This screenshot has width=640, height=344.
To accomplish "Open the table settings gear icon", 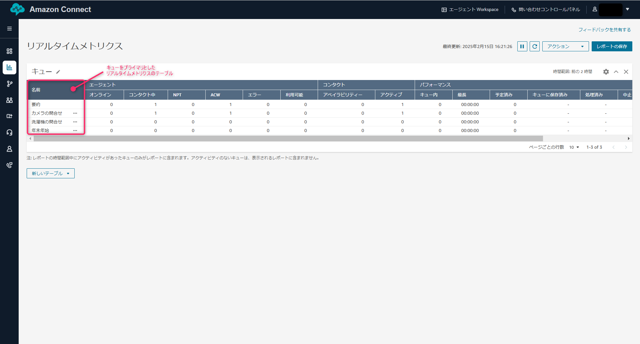I will tap(606, 72).
